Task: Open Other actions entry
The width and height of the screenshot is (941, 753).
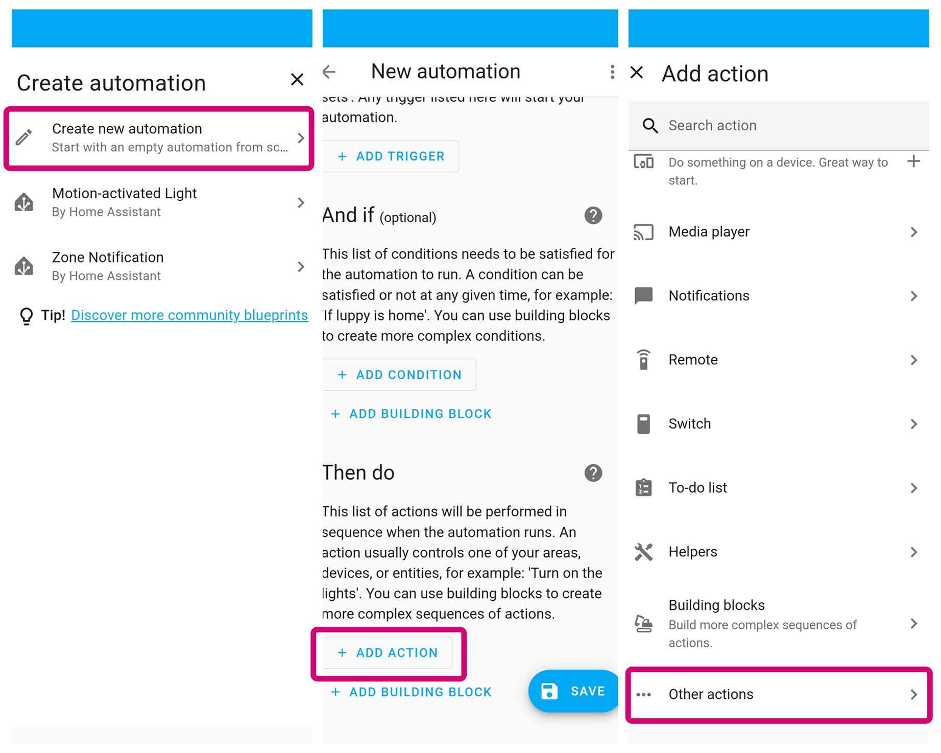Action: (x=778, y=694)
